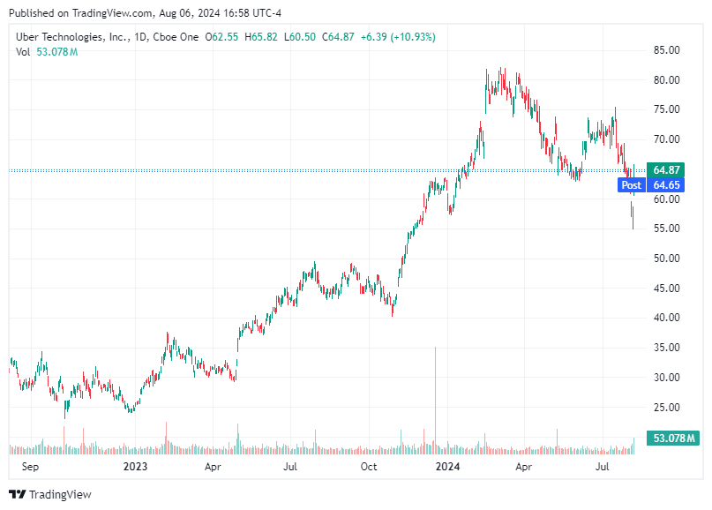
Task: Click the close price value C64.87
Action: coord(336,37)
